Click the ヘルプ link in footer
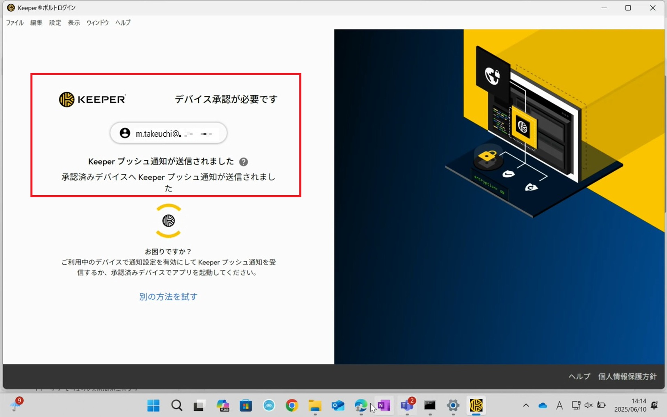 pyautogui.click(x=579, y=376)
